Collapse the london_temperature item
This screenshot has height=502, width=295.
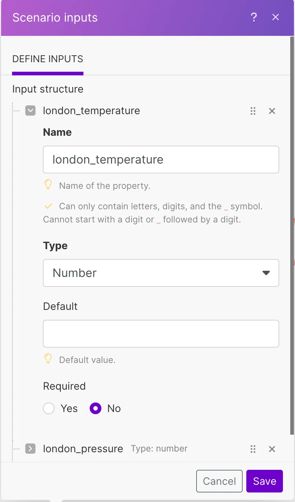[x=30, y=110]
